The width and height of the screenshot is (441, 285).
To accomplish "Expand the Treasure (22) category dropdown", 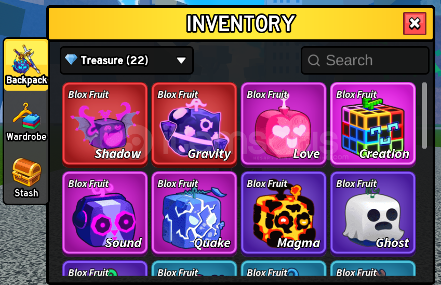I will pyautogui.click(x=127, y=60).
